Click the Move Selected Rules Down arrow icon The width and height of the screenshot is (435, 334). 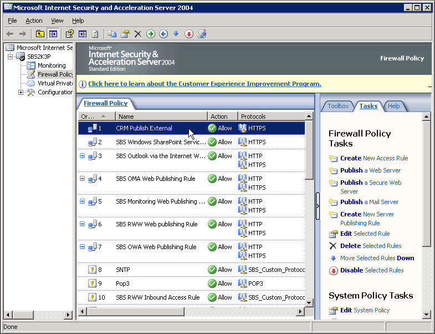pyautogui.click(x=333, y=258)
